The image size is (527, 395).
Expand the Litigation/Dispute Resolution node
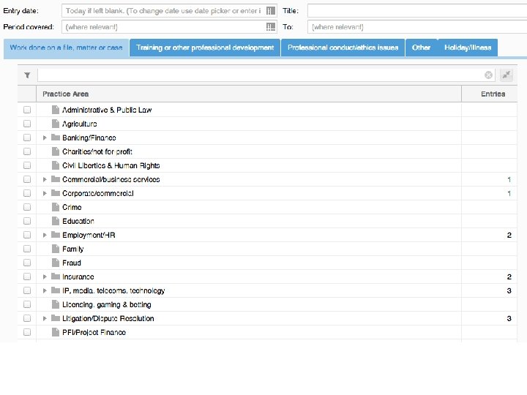tap(45, 318)
